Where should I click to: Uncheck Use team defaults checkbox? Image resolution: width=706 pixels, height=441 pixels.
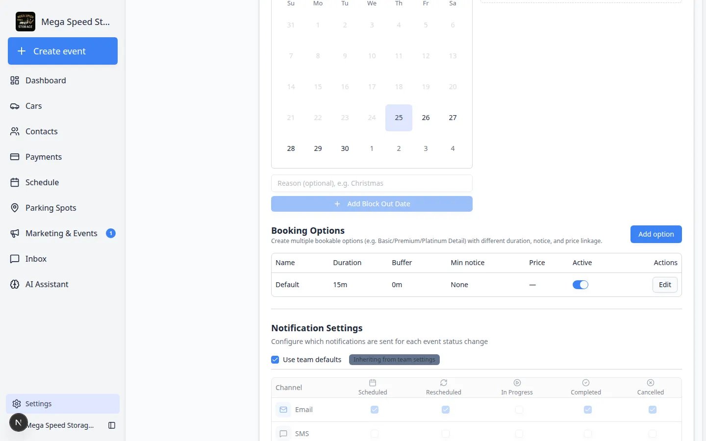pos(275,360)
